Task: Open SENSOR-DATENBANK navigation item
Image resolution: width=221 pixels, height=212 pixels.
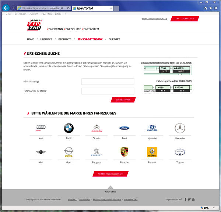Action: tap(90, 39)
